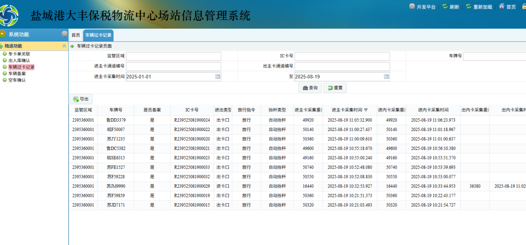This screenshot has width=526, height=245.
Task: Click the 首页 house icon in header
Action: (501, 7)
